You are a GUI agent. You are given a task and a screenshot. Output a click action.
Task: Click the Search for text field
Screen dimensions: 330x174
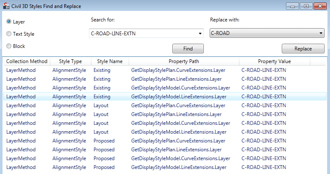143,34
